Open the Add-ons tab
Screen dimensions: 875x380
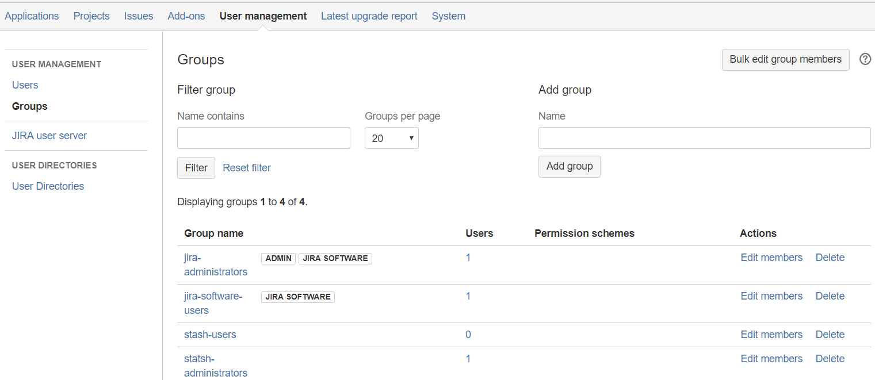click(x=186, y=16)
